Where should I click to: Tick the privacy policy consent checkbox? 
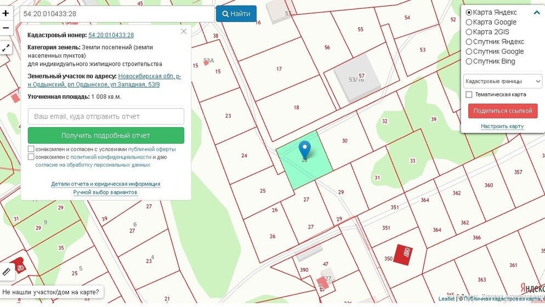tap(31, 157)
